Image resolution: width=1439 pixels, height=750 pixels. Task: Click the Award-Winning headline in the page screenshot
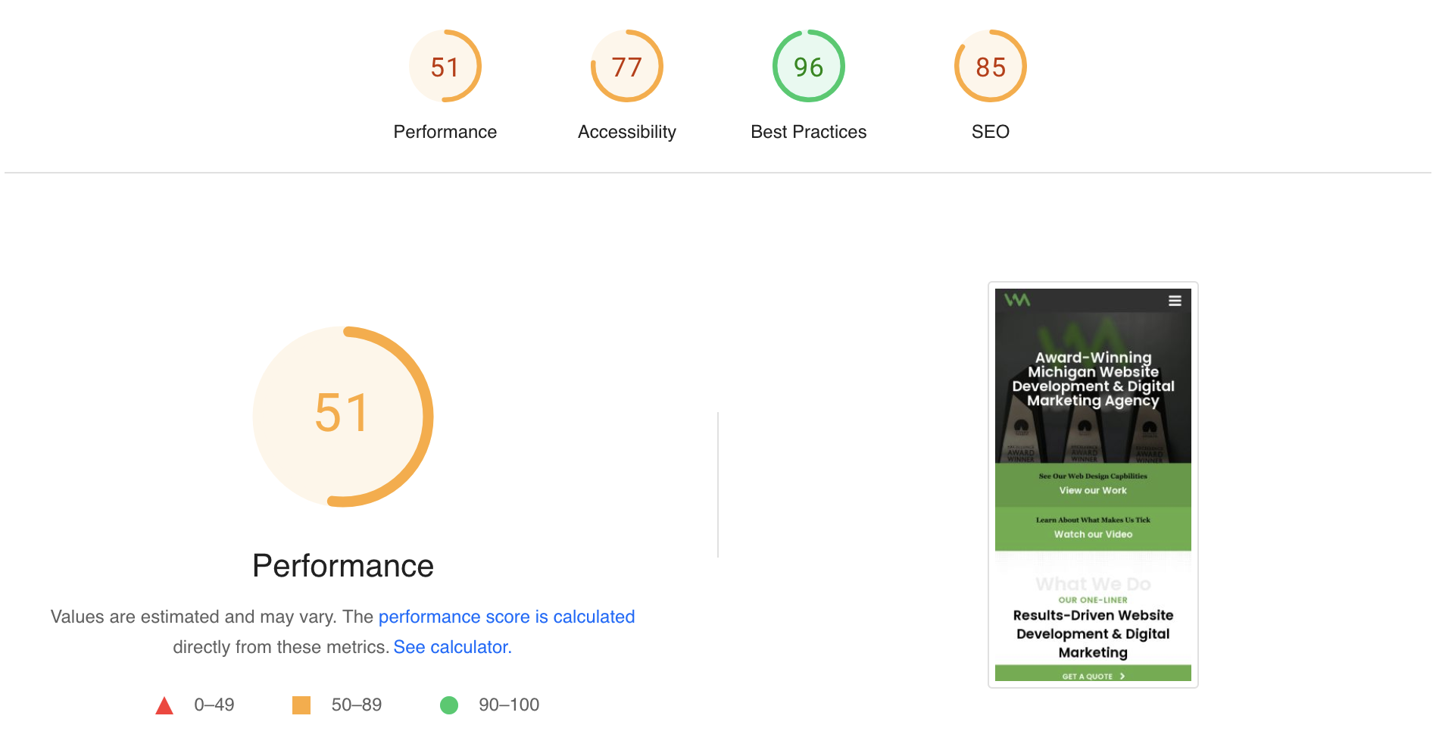coord(1093,379)
